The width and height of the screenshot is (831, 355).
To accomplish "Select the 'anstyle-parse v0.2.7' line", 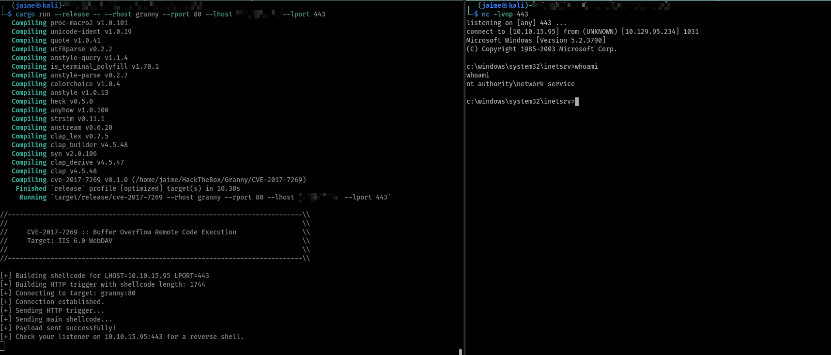I will pos(70,75).
